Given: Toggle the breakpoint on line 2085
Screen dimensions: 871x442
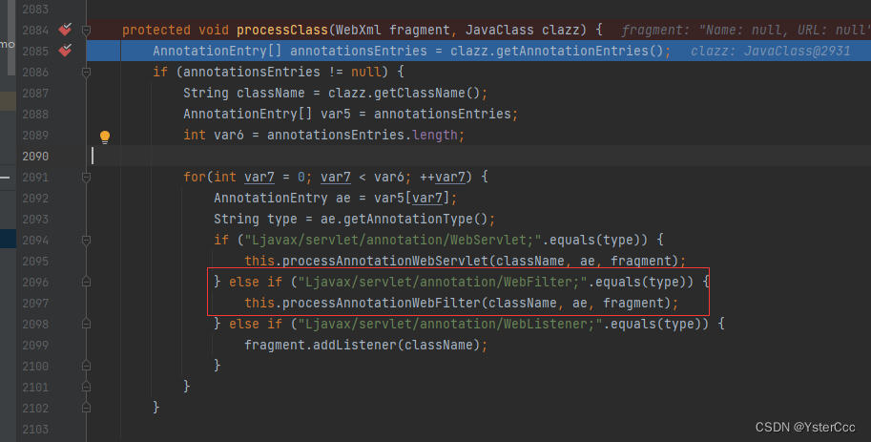Looking at the screenshot, I should tap(65, 50).
